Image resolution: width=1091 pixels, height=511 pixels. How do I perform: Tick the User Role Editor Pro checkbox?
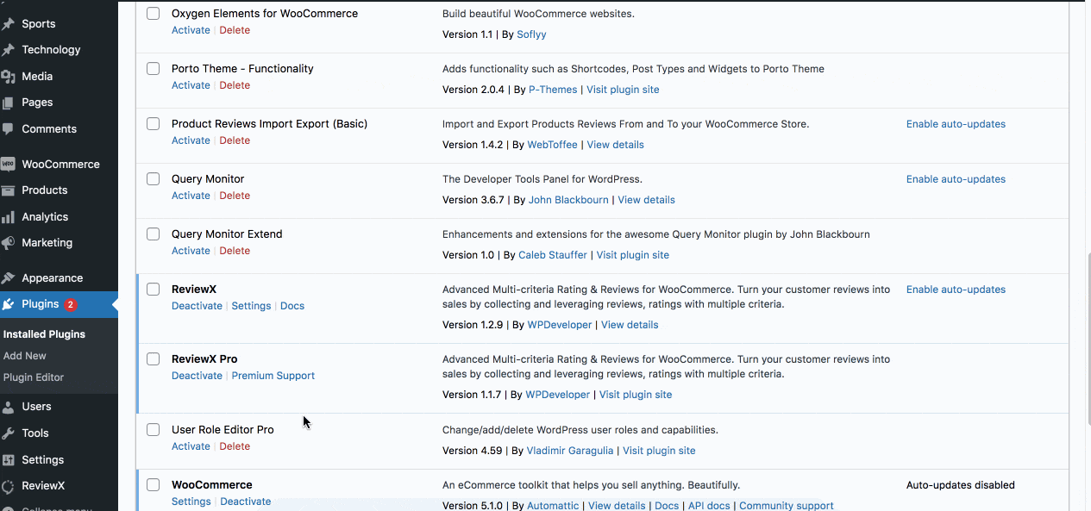(154, 430)
